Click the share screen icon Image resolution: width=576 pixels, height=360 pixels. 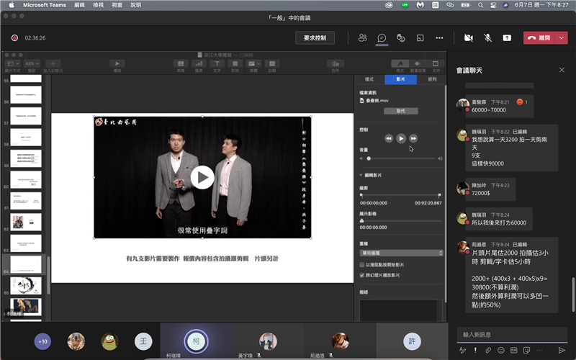pos(507,37)
